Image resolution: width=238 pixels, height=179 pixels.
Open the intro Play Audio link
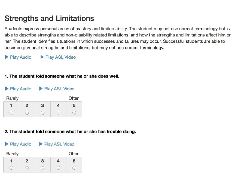pyautogui.click(x=20, y=57)
